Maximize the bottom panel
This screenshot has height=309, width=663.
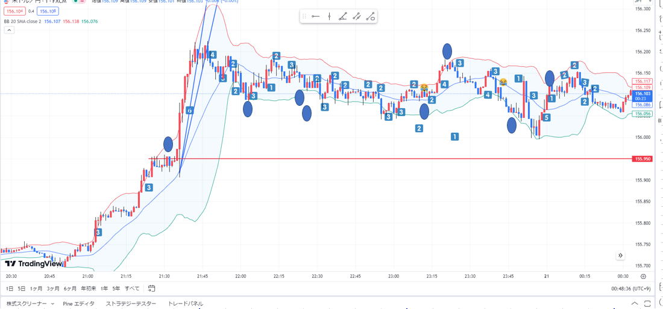(x=647, y=304)
